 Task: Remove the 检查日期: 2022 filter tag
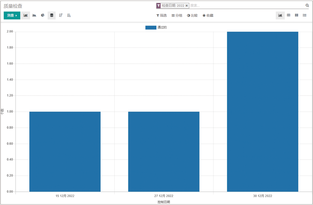[x=187, y=6]
